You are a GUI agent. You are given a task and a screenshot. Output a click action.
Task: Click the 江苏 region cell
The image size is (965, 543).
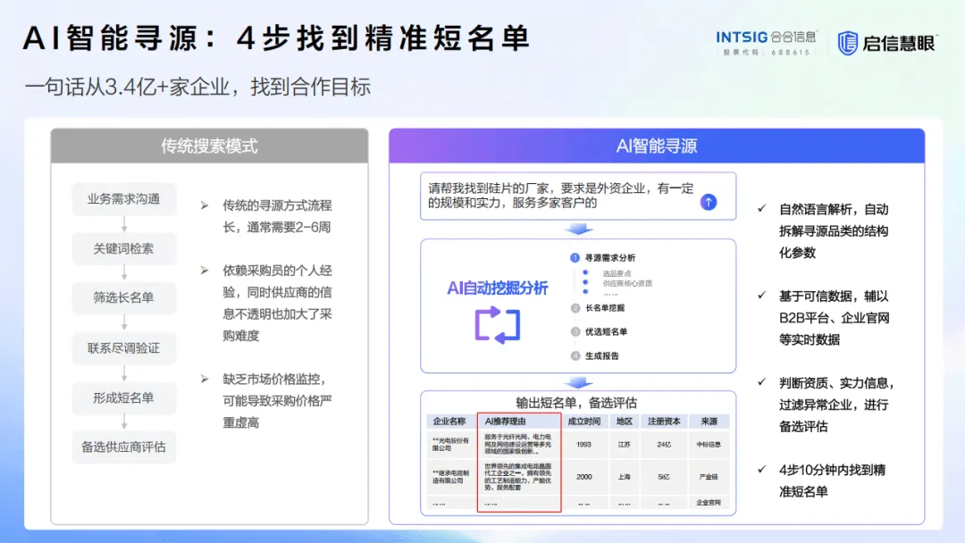click(624, 444)
